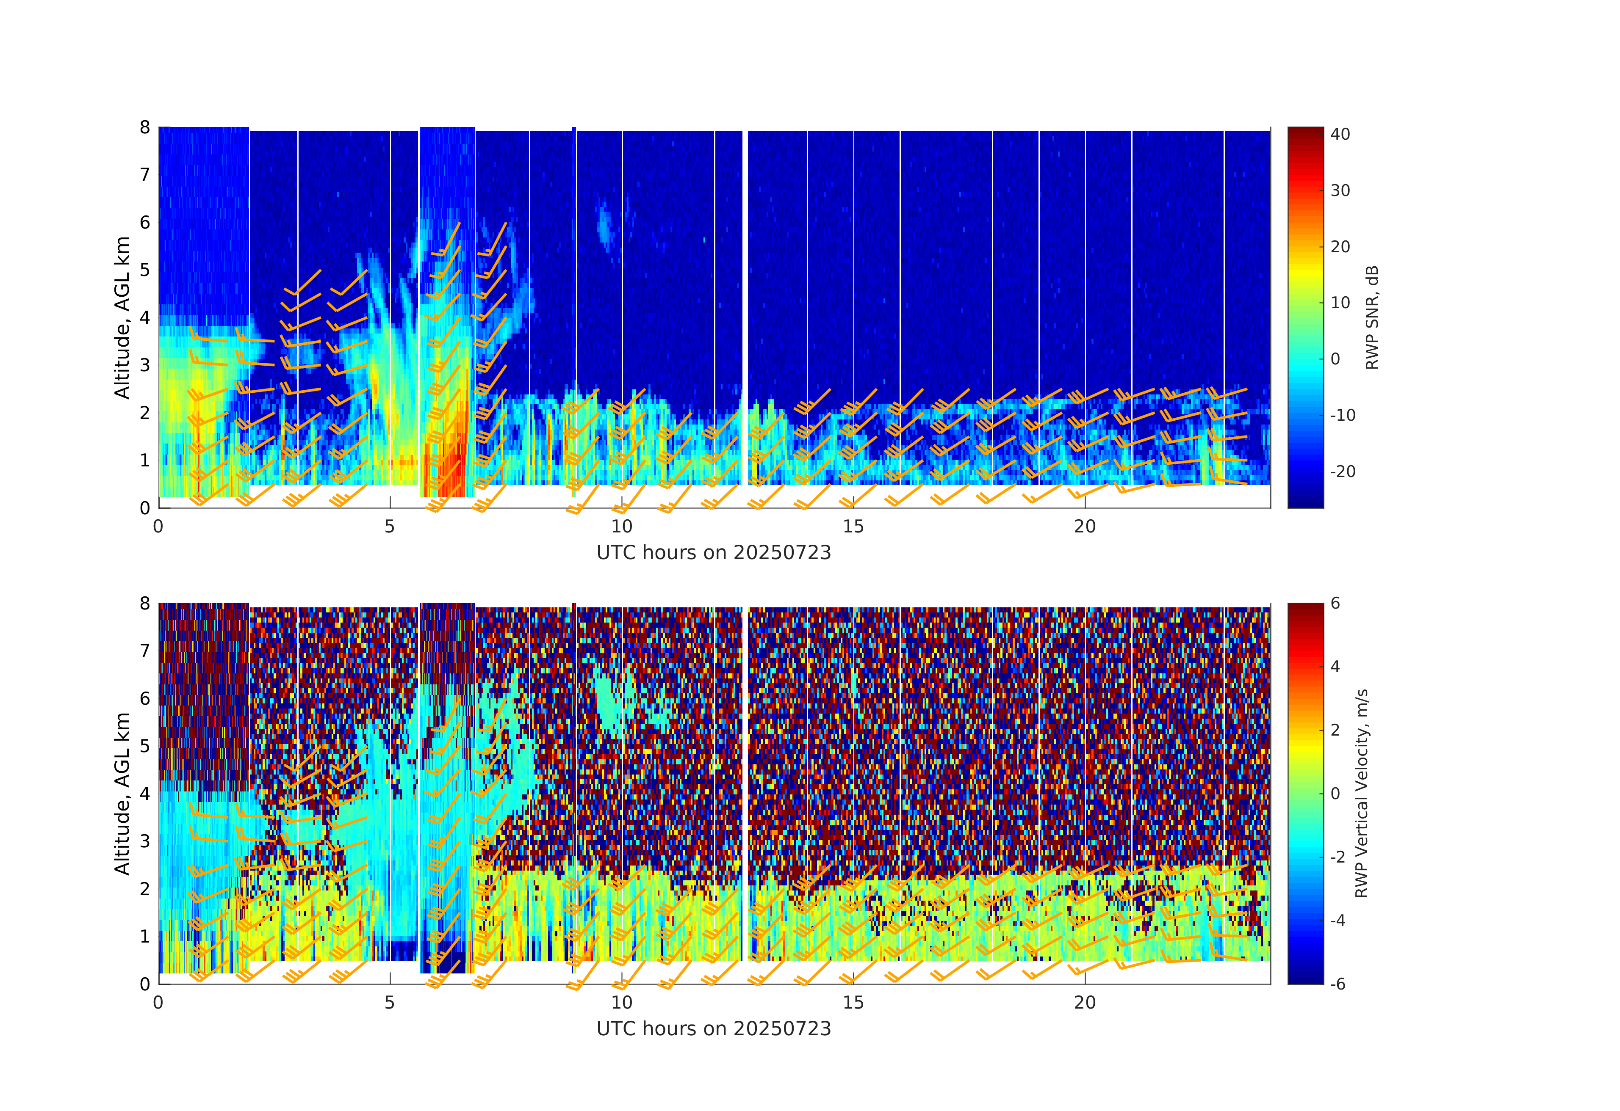The image size is (1620, 1111).
Task: Click hour 5 tick label on bottom plot
Action: (x=390, y=1002)
